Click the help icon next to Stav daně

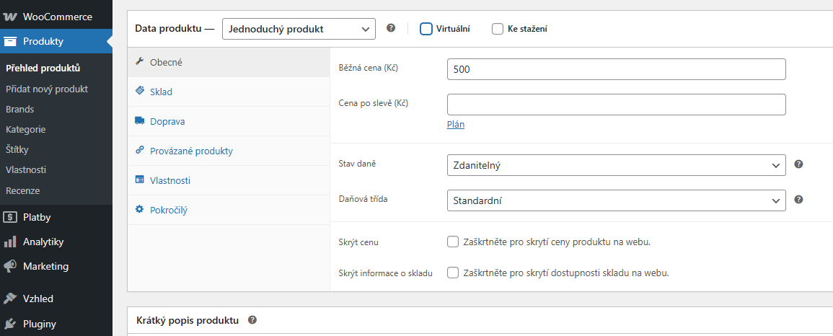pos(798,164)
